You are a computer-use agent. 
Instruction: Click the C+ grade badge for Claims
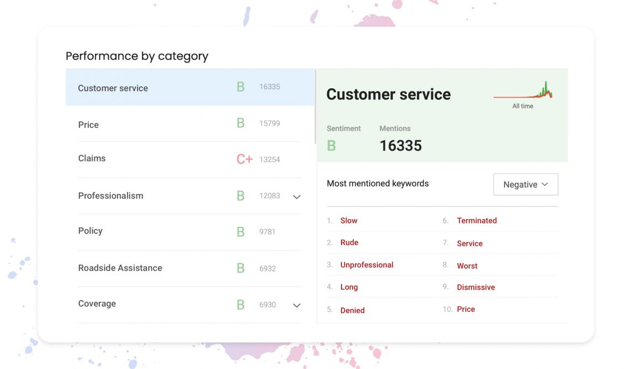point(244,159)
